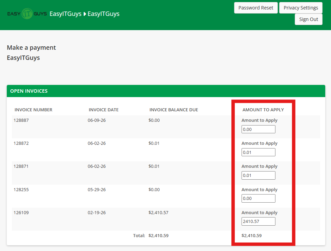The image size is (331, 251).
Task: Click the Open Invoices panel header
Action: pos(166,91)
